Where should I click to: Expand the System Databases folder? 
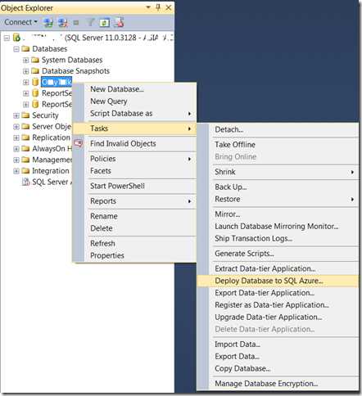coord(25,60)
